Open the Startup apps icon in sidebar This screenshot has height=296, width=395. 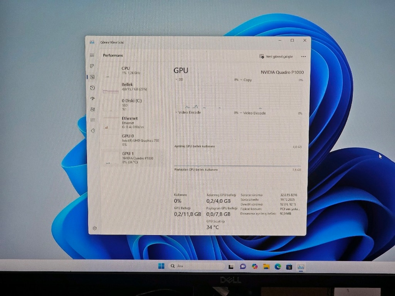93,98
